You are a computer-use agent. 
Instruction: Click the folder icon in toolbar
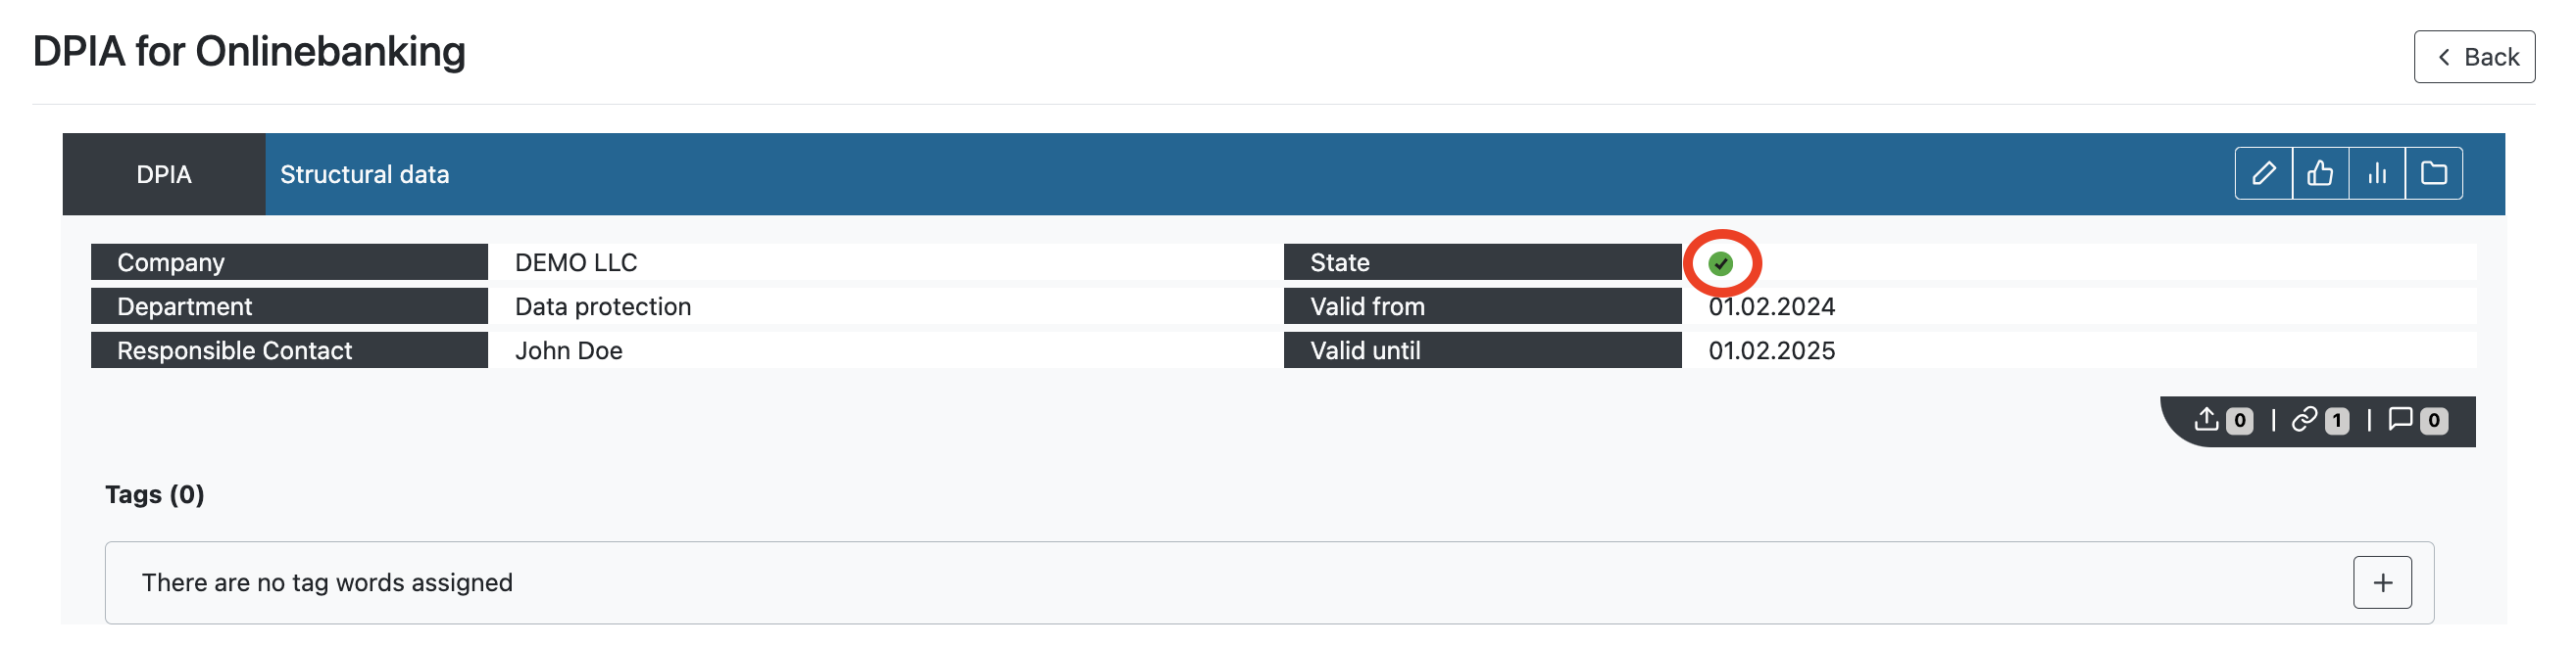coord(2434,173)
